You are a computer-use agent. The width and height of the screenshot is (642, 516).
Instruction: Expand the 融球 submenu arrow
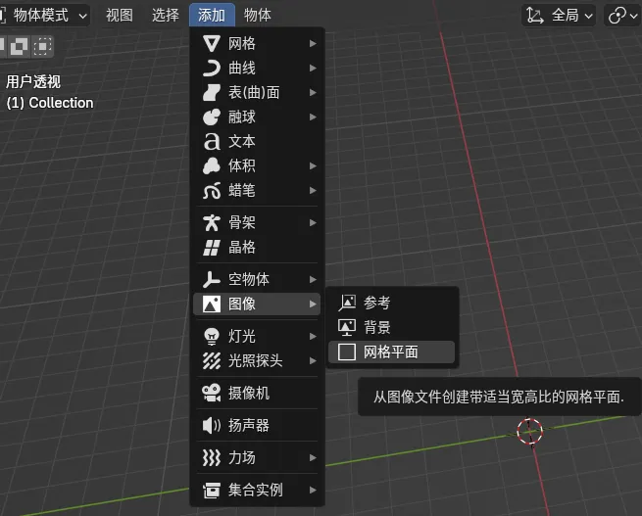click(x=313, y=117)
